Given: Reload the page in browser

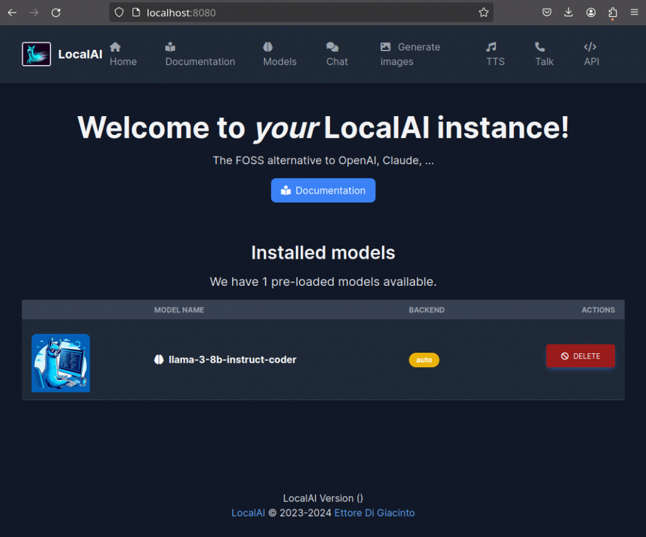Looking at the screenshot, I should [x=56, y=12].
